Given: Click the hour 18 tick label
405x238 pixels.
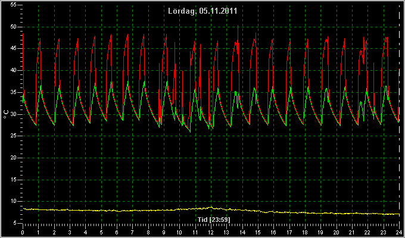Looking at the screenshot, I should [x=305, y=232].
